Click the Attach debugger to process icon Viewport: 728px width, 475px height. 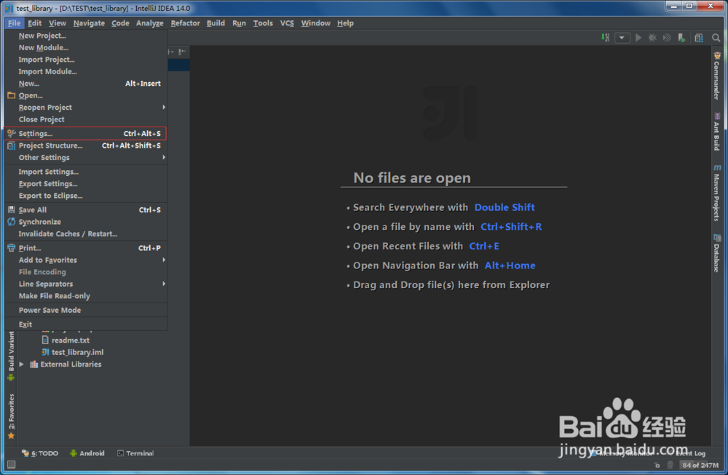point(681,38)
